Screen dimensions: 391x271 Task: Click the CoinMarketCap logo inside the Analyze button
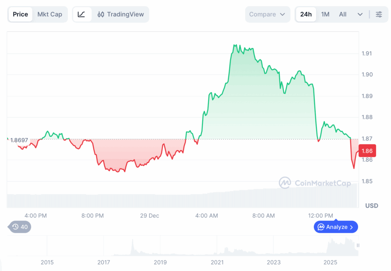click(321, 227)
